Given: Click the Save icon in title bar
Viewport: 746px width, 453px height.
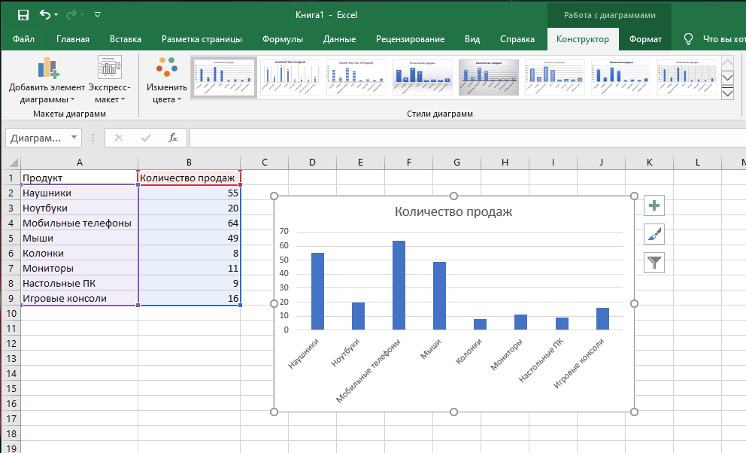Looking at the screenshot, I should click(23, 15).
